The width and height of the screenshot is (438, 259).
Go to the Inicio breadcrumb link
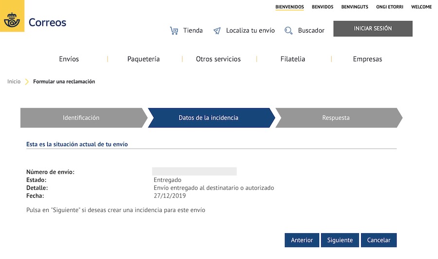14,82
